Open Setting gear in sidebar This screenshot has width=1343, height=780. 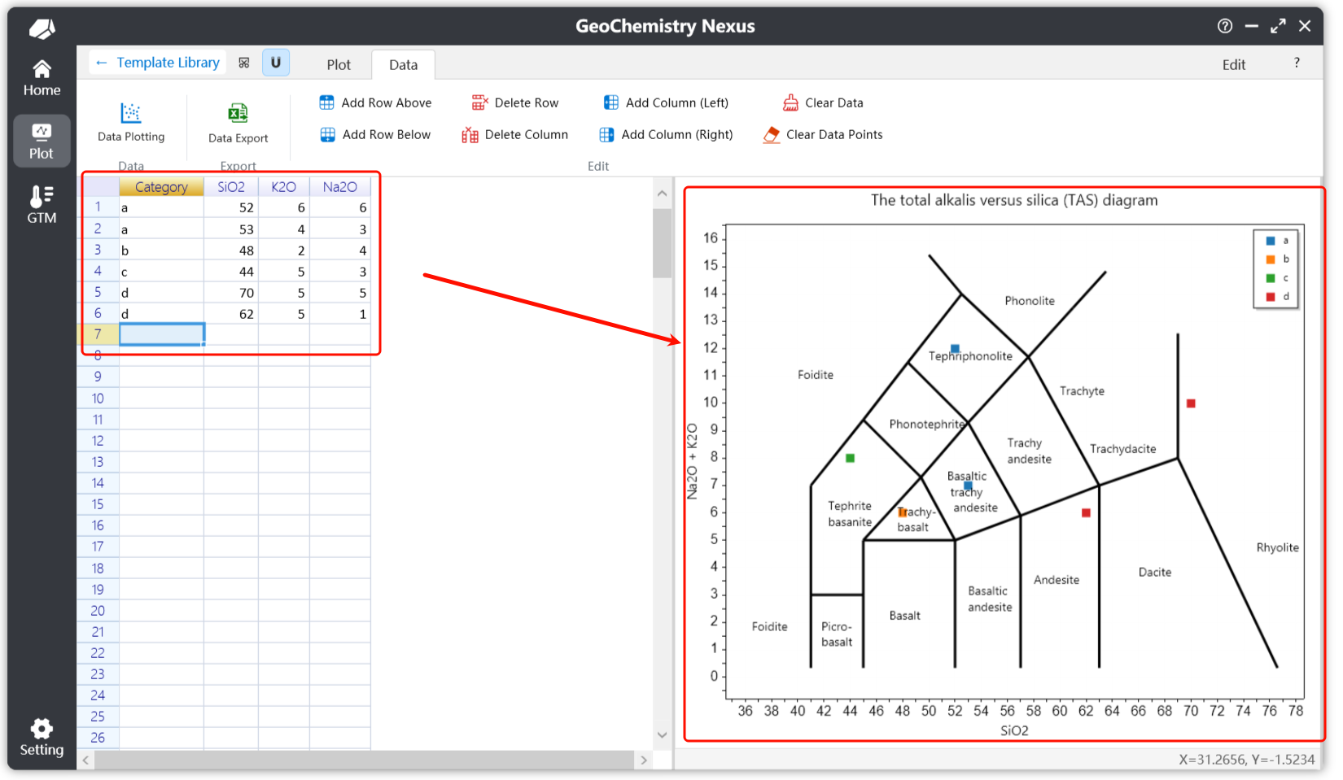[42, 737]
